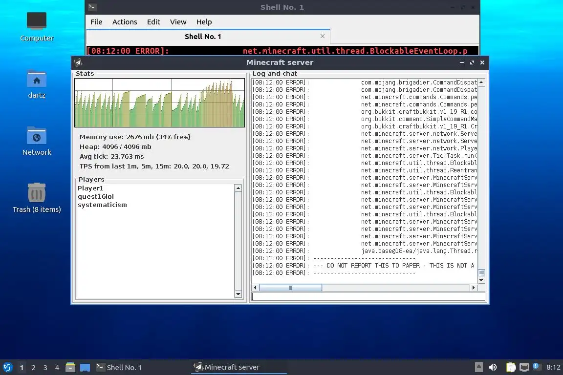Image resolution: width=563 pixels, height=375 pixels.
Task: Click the Avg tick 23.763 ms text
Action: (111, 156)
